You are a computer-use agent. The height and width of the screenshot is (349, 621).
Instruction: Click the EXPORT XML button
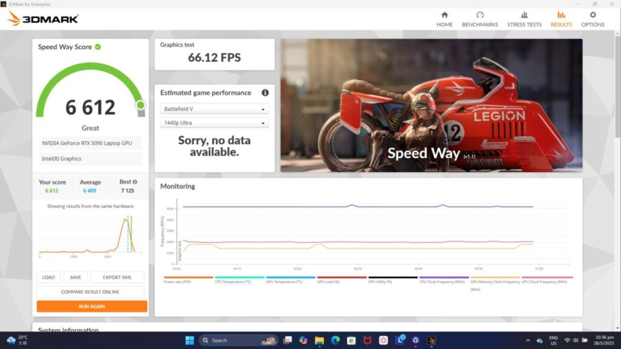pyautogui.click(x=117, y=278)
